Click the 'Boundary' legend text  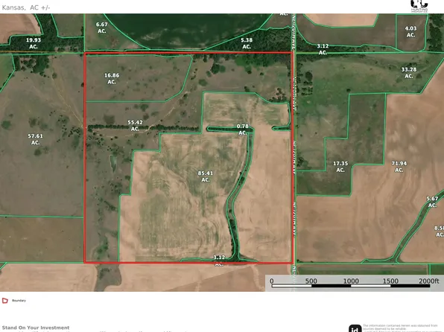(19, 301)
